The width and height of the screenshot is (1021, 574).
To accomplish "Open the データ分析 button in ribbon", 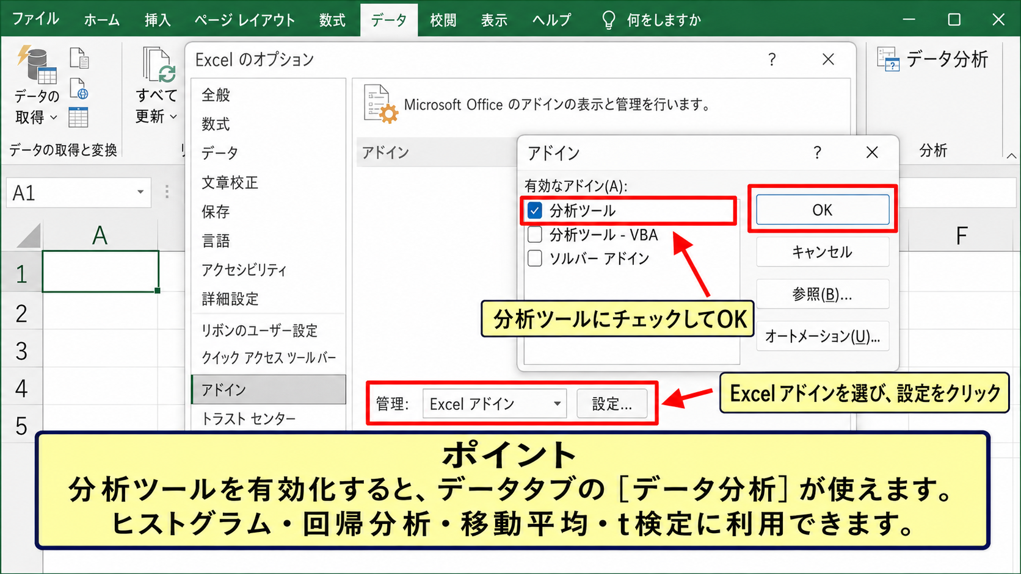I will pyautogui.click(x=932, y=59).
